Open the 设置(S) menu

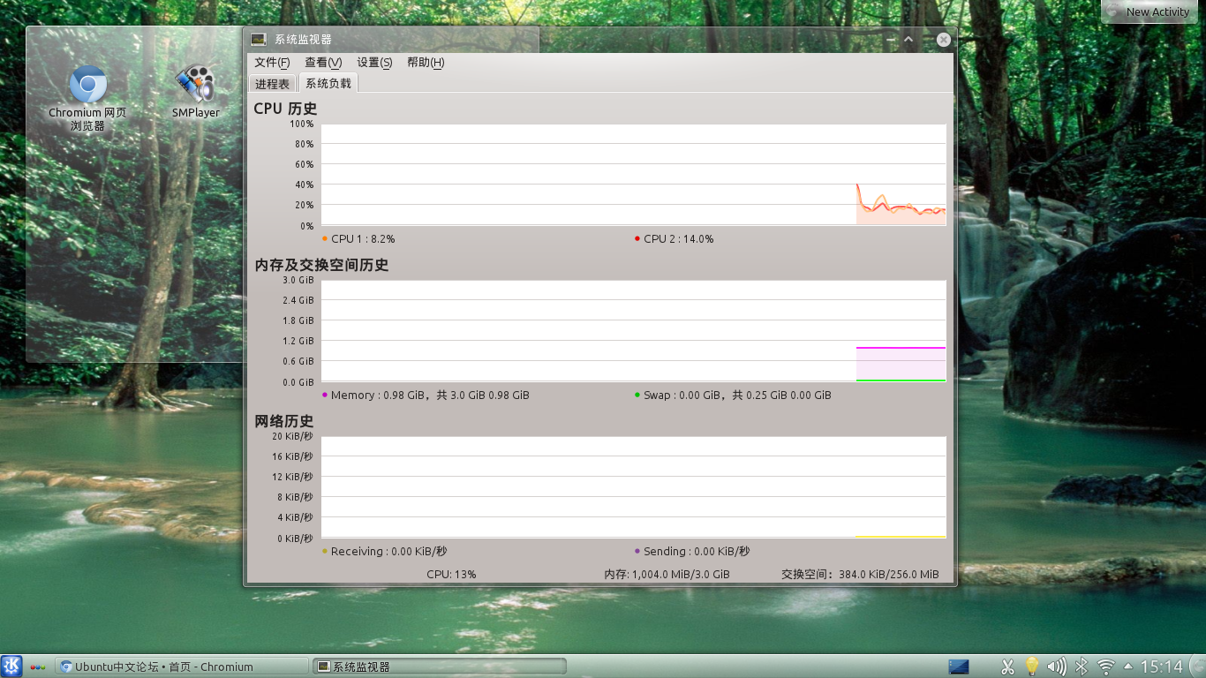[374, 63]
